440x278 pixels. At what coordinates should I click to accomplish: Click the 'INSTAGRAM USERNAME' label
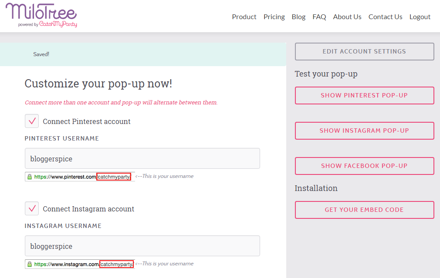tap(63, 226)
